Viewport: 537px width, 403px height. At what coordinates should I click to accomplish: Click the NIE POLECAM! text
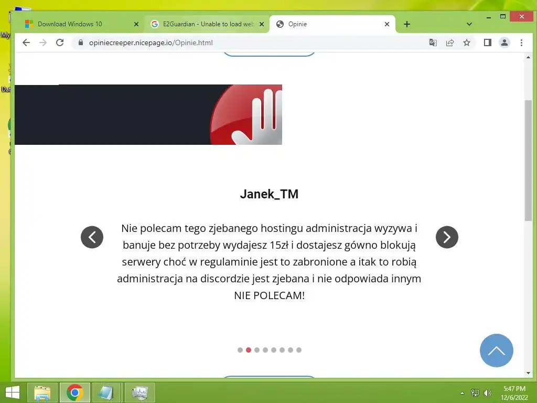pos(269,295)
